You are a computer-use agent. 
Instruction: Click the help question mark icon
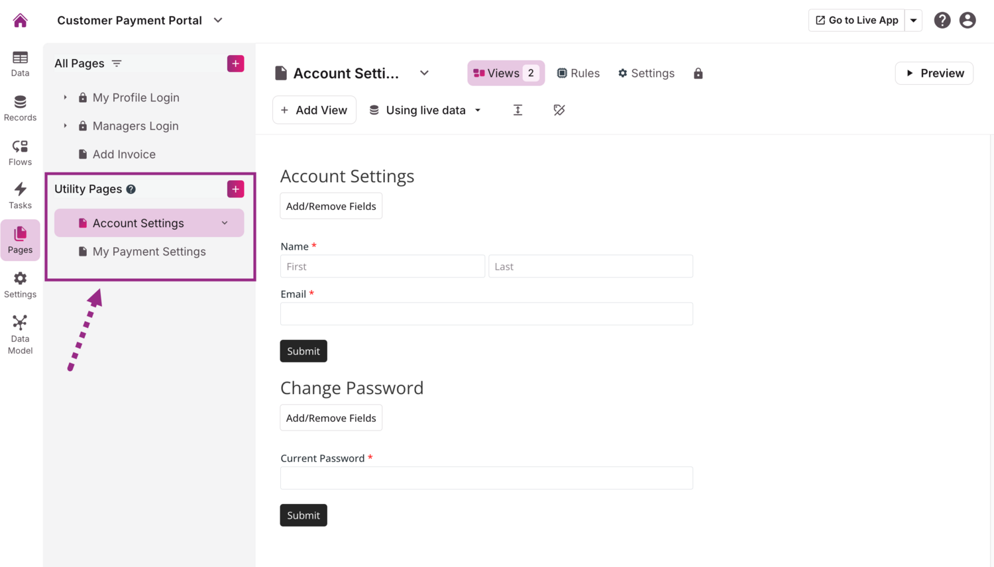[942, 21]
